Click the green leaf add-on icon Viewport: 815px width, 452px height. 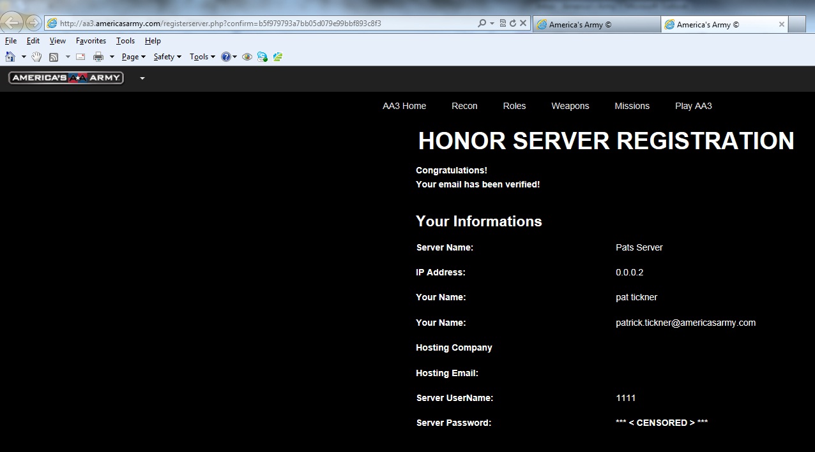278,57
